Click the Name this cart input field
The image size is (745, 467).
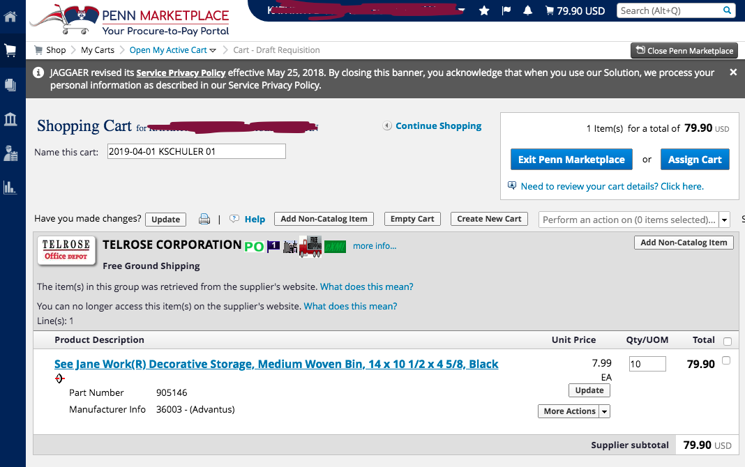[x=196, y=151]
